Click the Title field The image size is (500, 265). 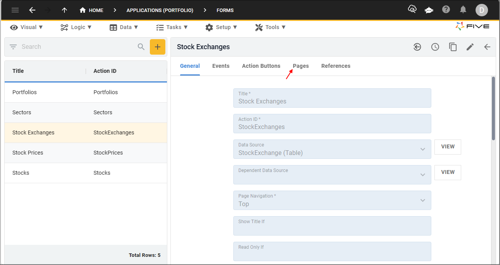click(332, 98)
